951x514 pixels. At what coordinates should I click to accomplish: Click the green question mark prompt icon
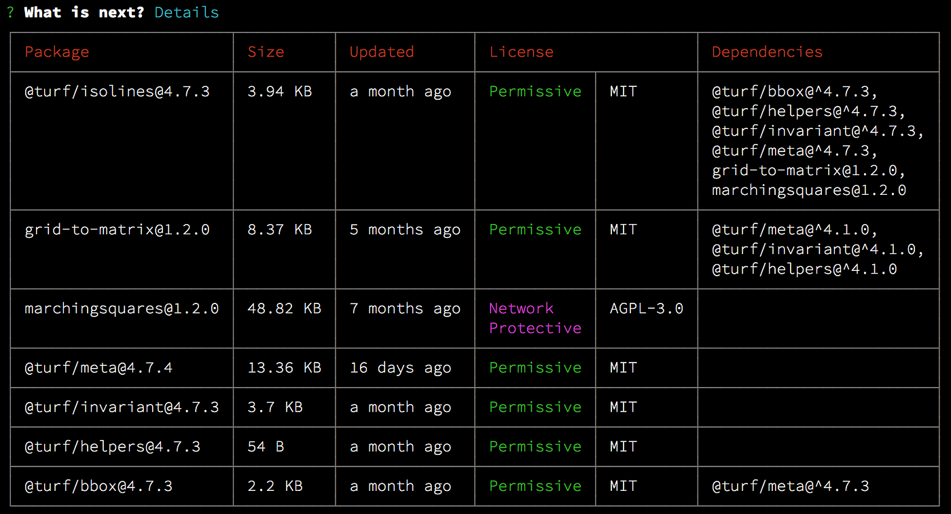click(x=10, y=12)
